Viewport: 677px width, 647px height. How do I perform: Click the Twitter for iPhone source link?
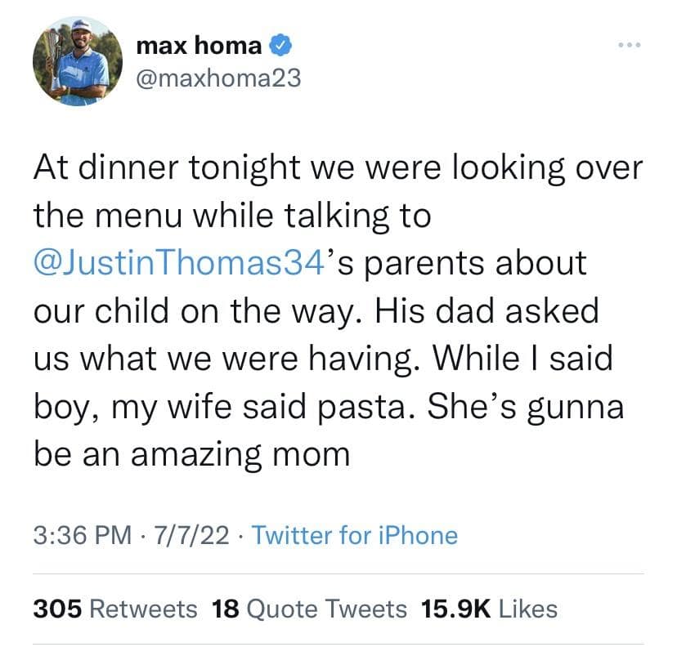[354, 536]
